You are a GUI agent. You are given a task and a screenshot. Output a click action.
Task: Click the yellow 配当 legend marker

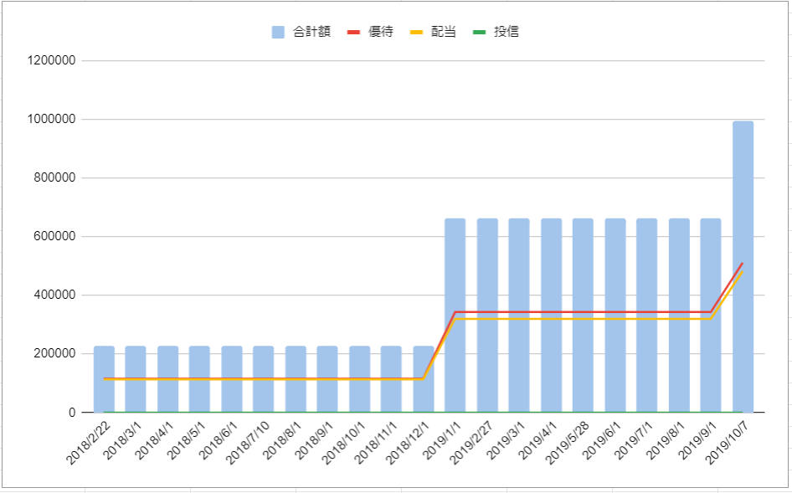pyautogui.click(x=416, y=32)
